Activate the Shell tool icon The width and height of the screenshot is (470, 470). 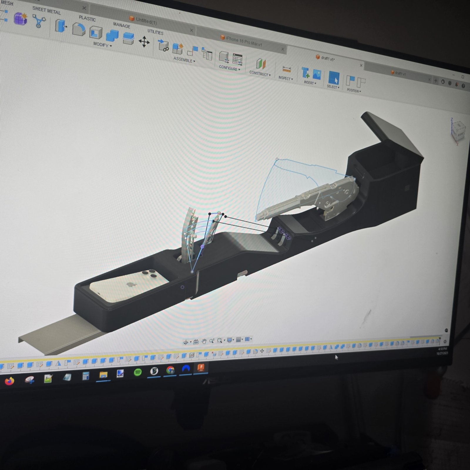[x=96, y=33]
